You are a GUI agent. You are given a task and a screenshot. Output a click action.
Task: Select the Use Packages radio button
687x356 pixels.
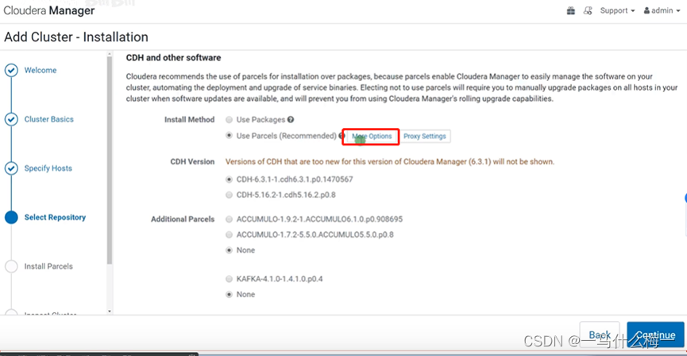[229, 120]
